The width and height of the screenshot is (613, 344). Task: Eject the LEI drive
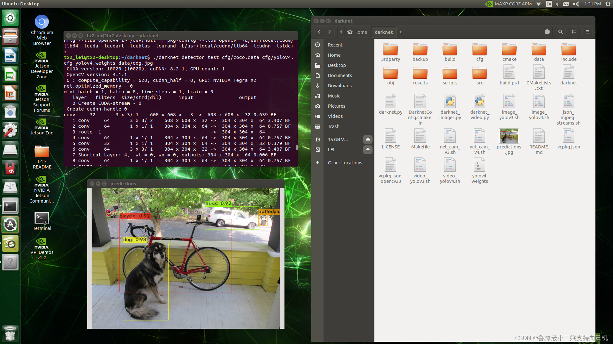[367, 150]
